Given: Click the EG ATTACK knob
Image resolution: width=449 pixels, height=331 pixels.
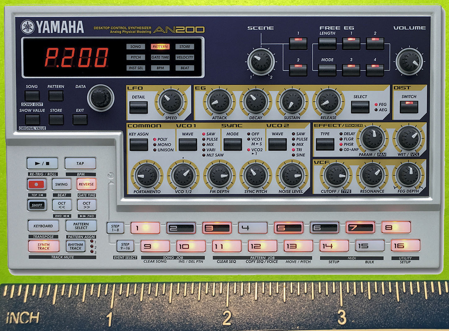Looking at the screenshot, I should pyautogui.click(x=219, y=102).
